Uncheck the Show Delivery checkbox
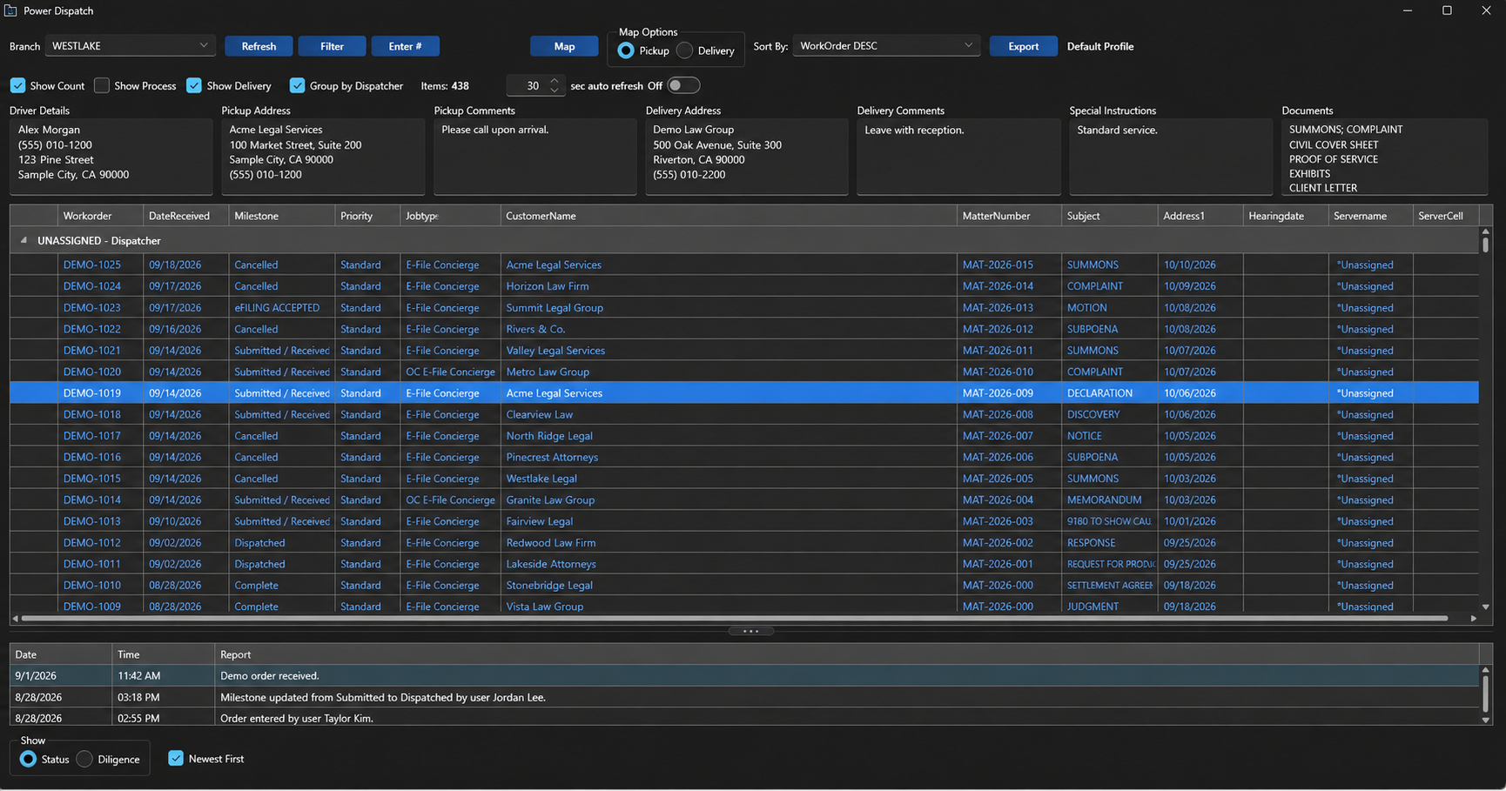Viewport: 1506px width, 791px height. [x=194, y=85]
